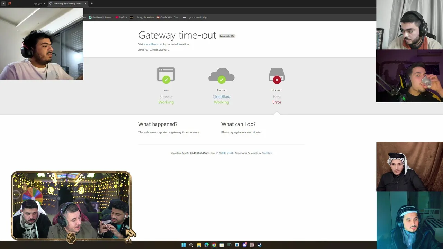Switch to the Arabic-titled first tab
The width and height of the screenshot is (443, 249).
(26, 3)
